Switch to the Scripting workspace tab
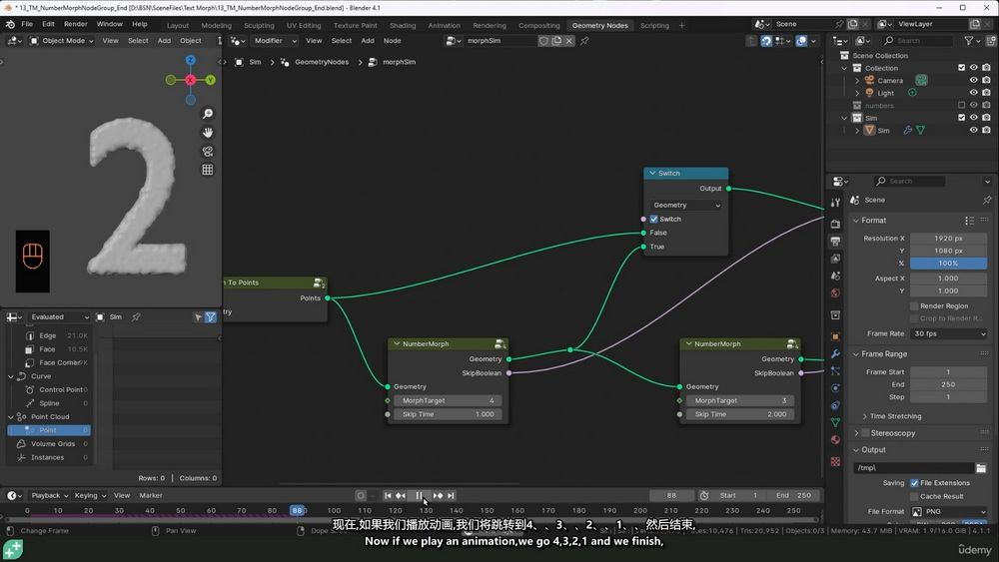 [x=654, y=26]
